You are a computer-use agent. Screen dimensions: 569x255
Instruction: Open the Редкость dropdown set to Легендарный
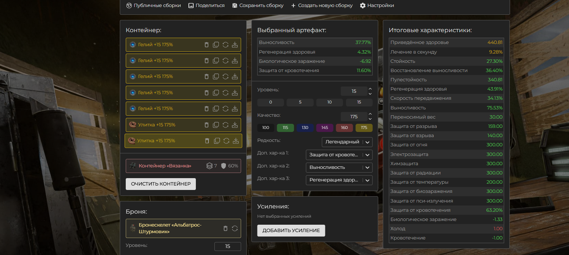pyautogui.click(x=347, y=142)
